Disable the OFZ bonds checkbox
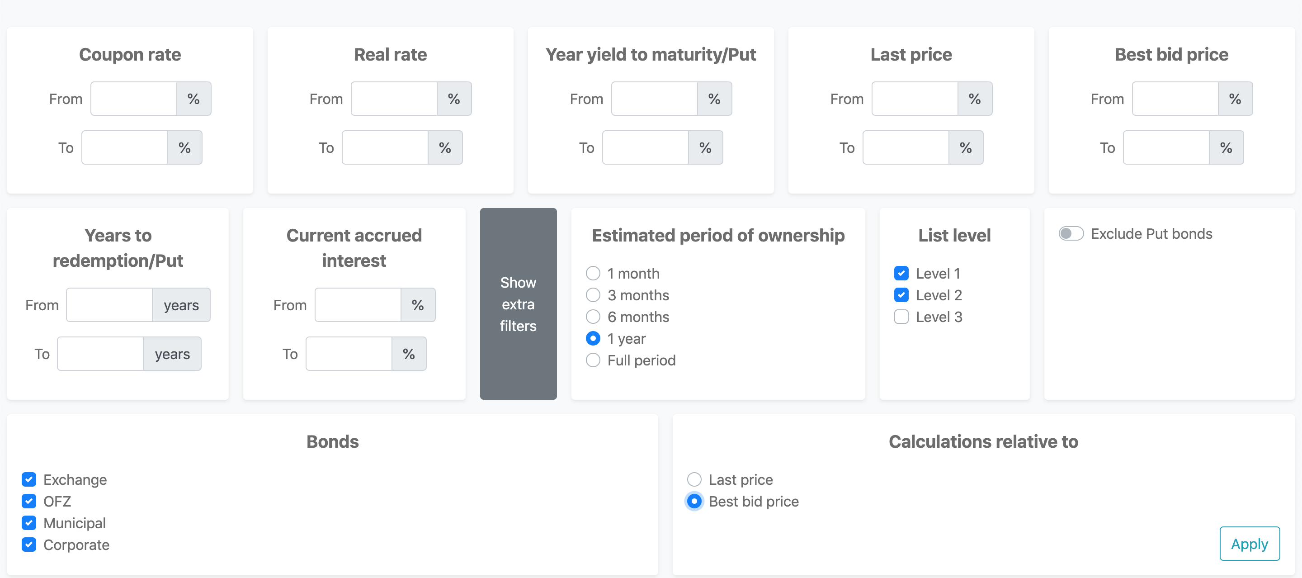 pos(29,501)
